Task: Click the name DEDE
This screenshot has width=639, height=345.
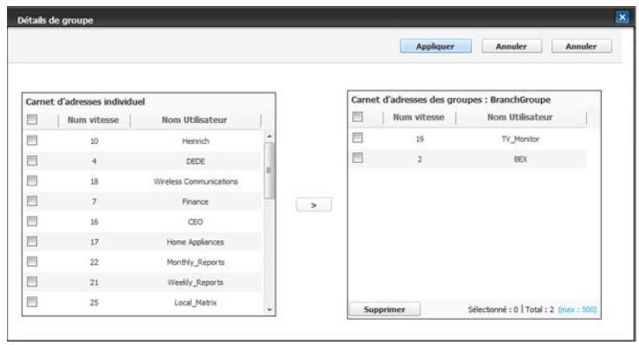Action: coord(196,161)
